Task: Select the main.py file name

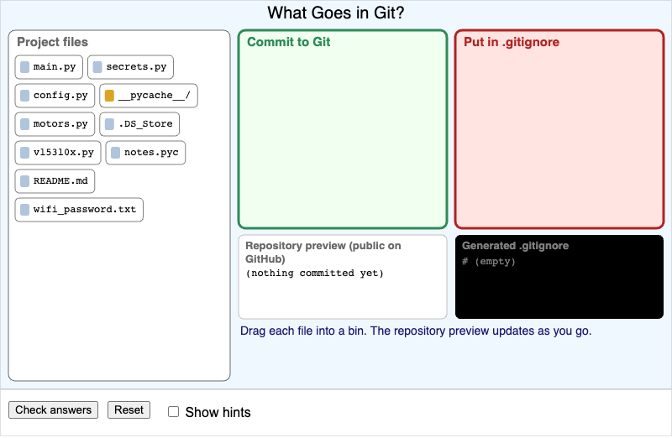Action: tap(55, 67)
